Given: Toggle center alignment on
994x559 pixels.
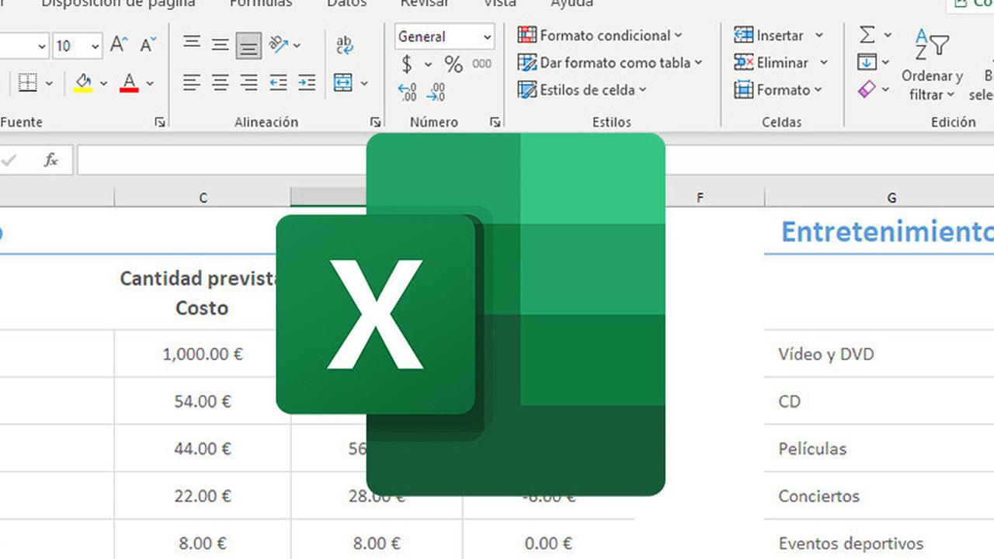Looking at the screenshot, I should pyautogui.click(x=220, y=82).
